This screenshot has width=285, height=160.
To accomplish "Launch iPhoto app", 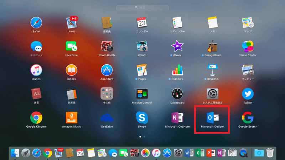I will coord(142,47).
